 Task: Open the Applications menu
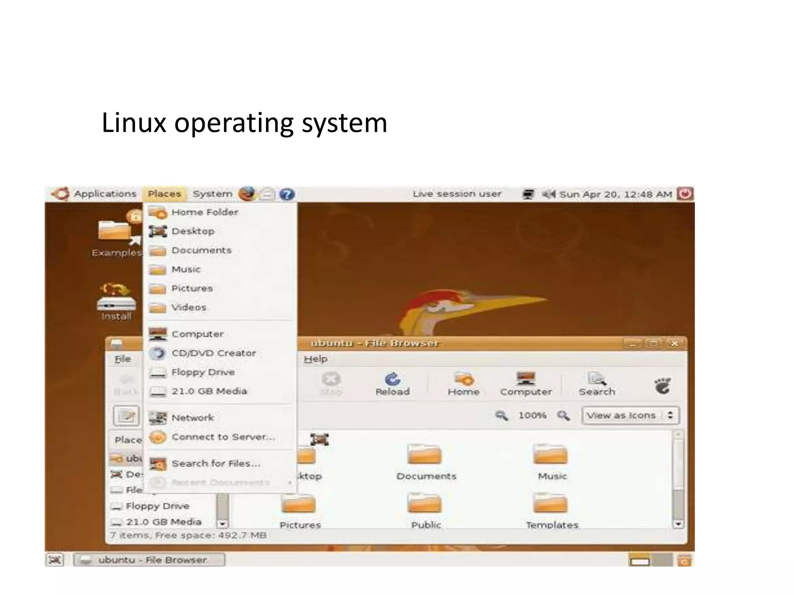tap(105, 194)
